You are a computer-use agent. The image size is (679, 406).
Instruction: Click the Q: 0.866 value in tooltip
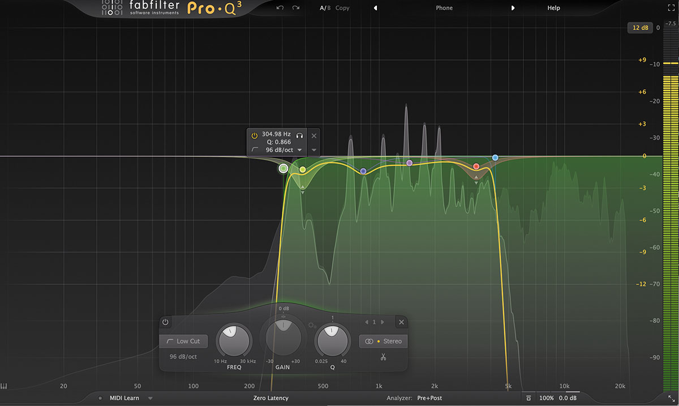(279, 142)
